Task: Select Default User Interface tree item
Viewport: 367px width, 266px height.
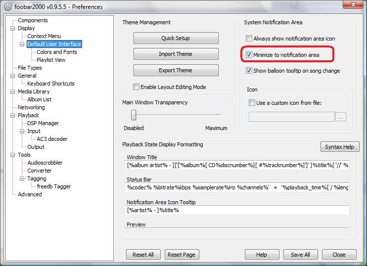Action: (54, 44)
